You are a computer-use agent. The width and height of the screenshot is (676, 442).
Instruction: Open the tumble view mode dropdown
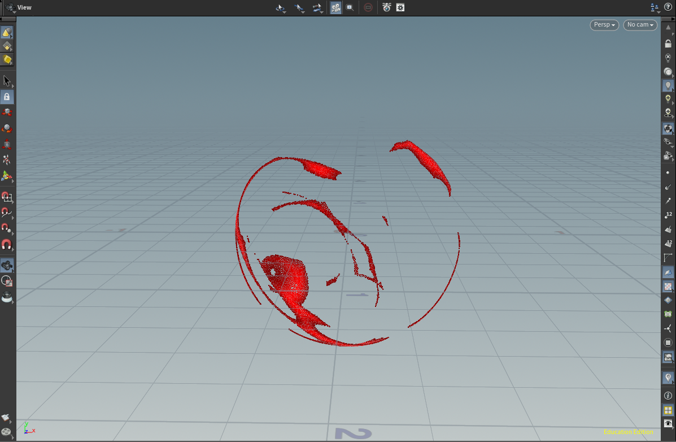point(281,8)
